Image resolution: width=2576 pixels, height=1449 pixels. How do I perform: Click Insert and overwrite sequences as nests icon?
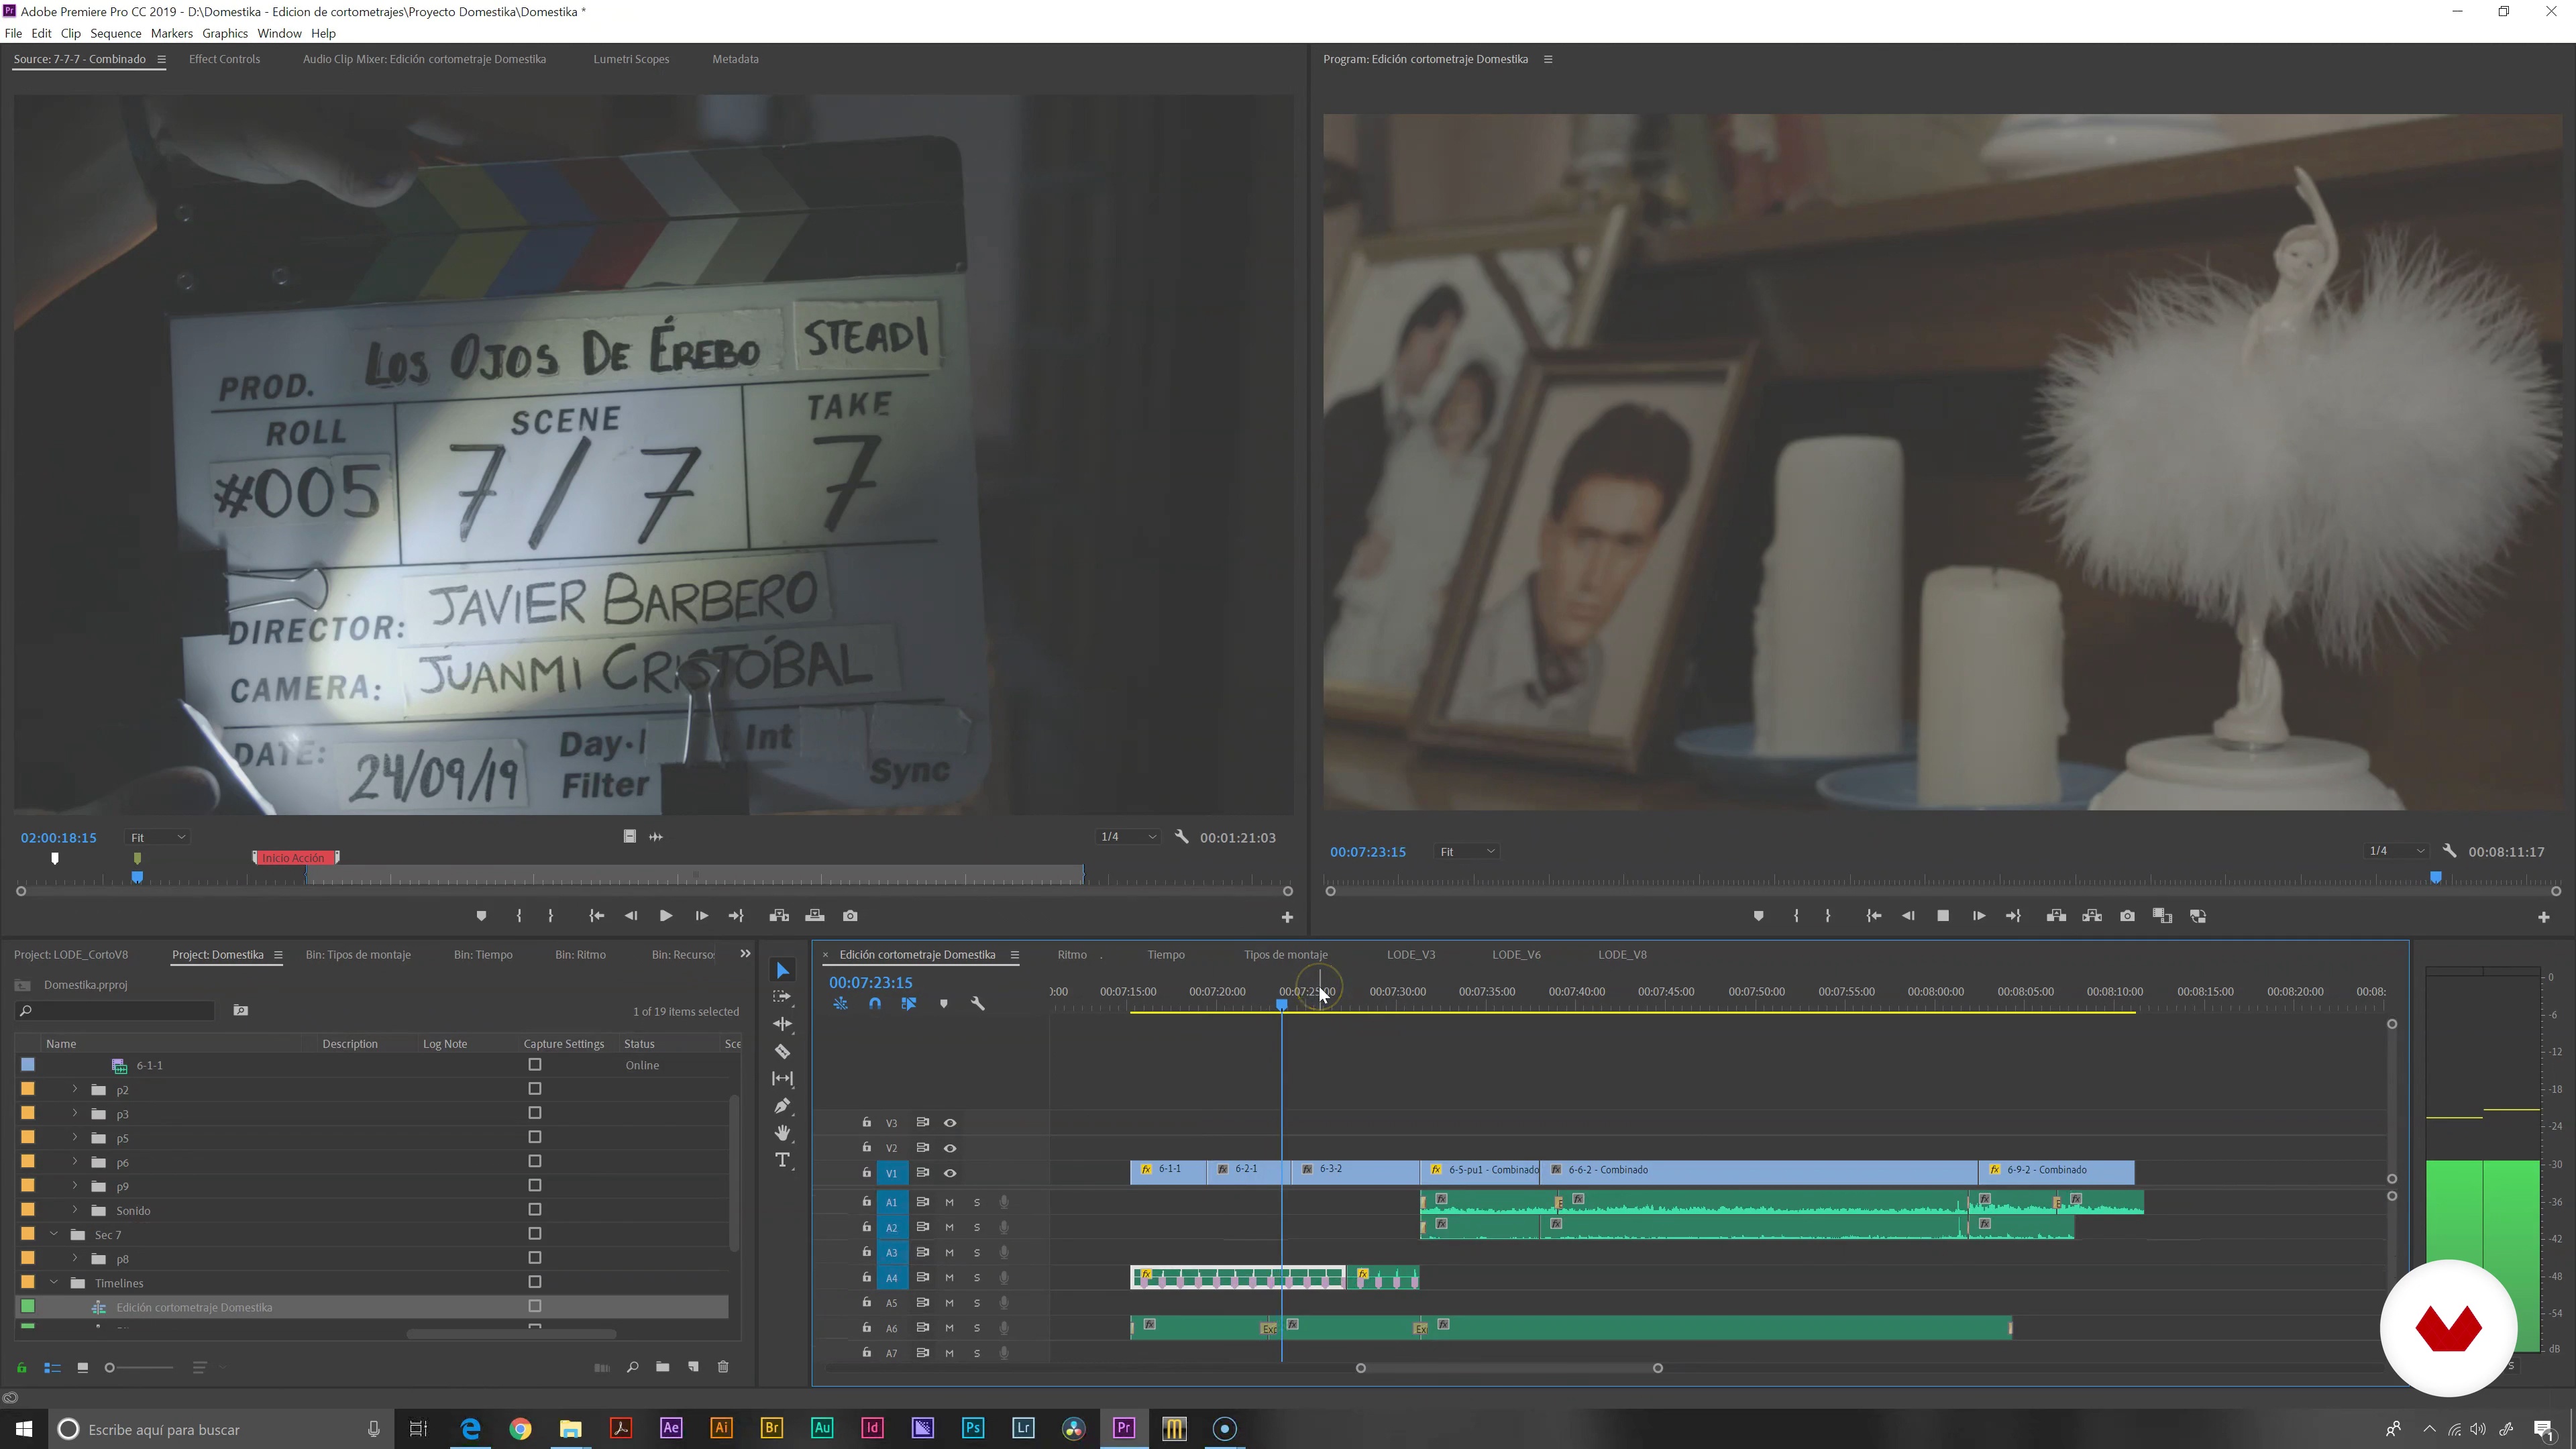(x=840, y=1003)
